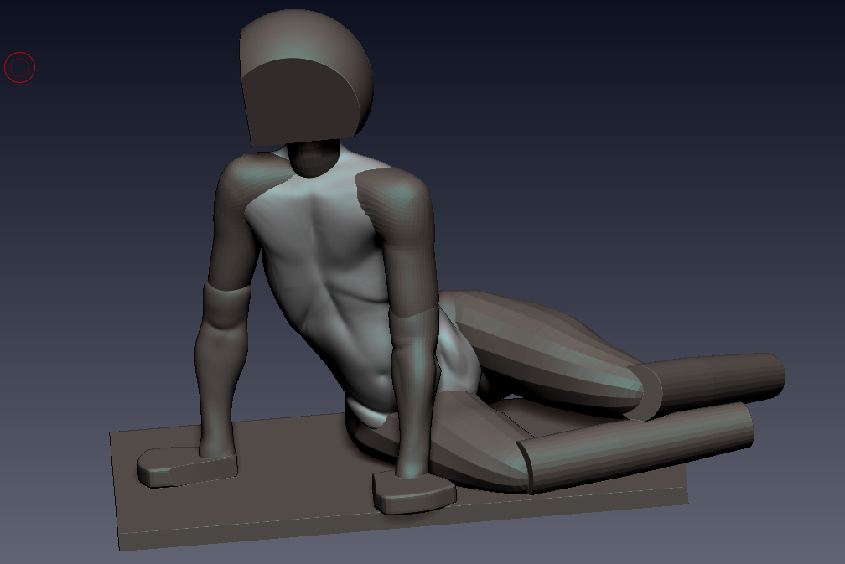Click the upper arm of the screen-right arm
Viewport: 845px width, 564px height.
pos(411,260)
